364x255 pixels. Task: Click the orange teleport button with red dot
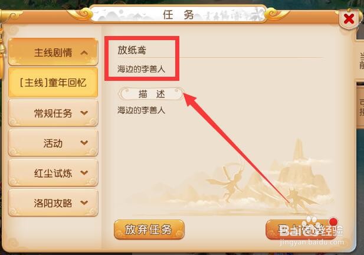[302, 230]
